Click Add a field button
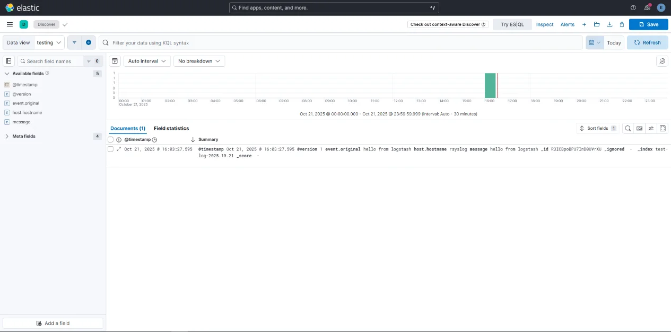Image resolution: width=671 pixels, height=332 pixels. [x=53, y=323]
